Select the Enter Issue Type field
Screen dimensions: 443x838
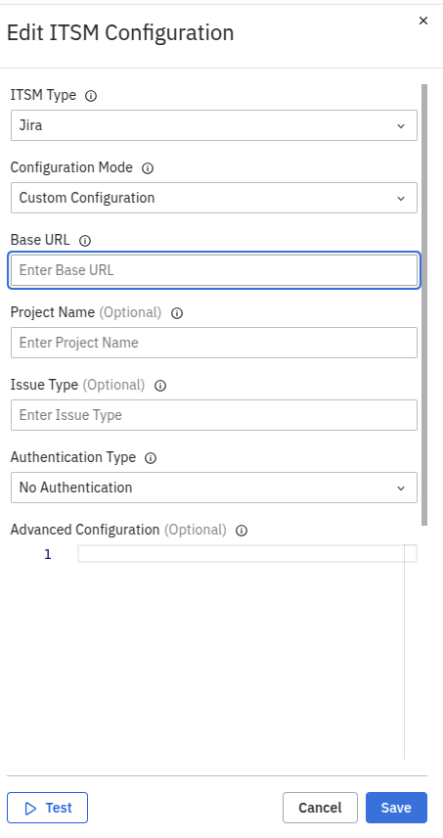point(214,415)
